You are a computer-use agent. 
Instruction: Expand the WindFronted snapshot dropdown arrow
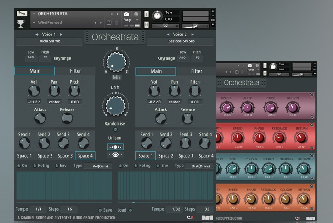(34, 23)
